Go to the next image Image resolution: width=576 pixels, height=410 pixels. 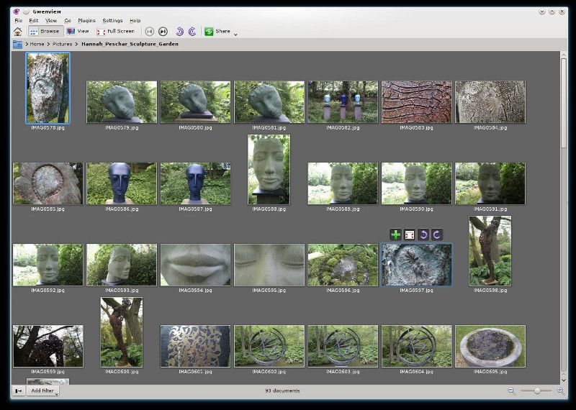(x=163, y=32)
